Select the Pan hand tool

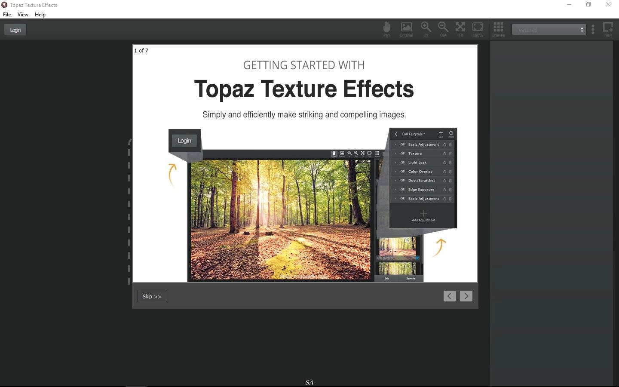(386, 29)
